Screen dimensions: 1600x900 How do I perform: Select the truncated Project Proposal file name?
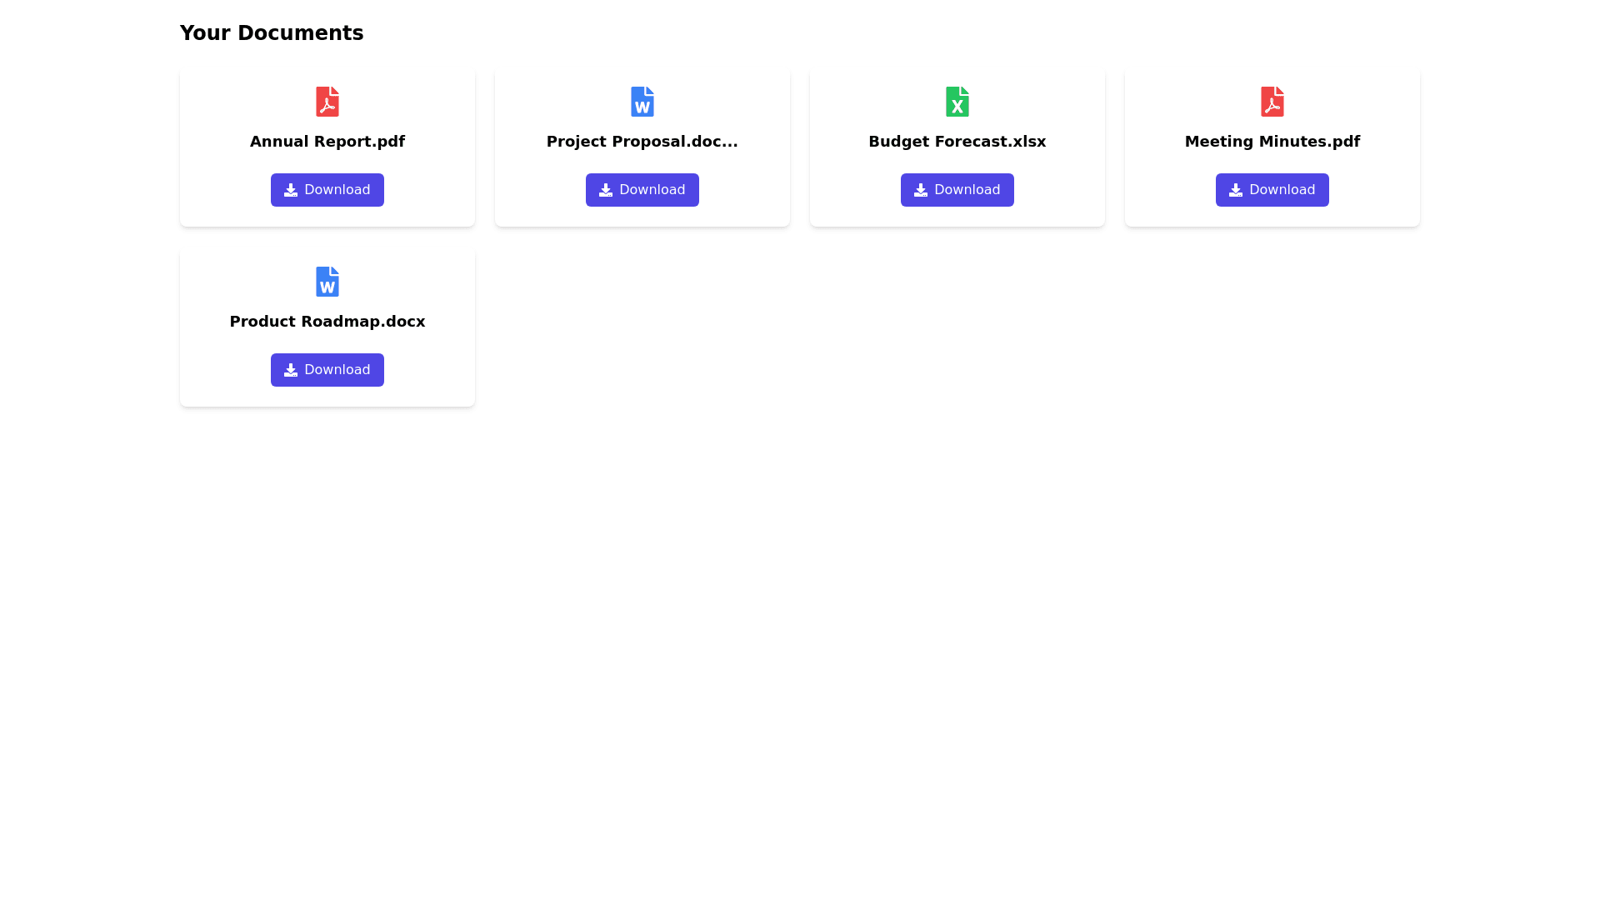pos(642,142)
